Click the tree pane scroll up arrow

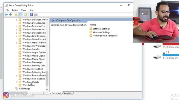pos(47,20)
